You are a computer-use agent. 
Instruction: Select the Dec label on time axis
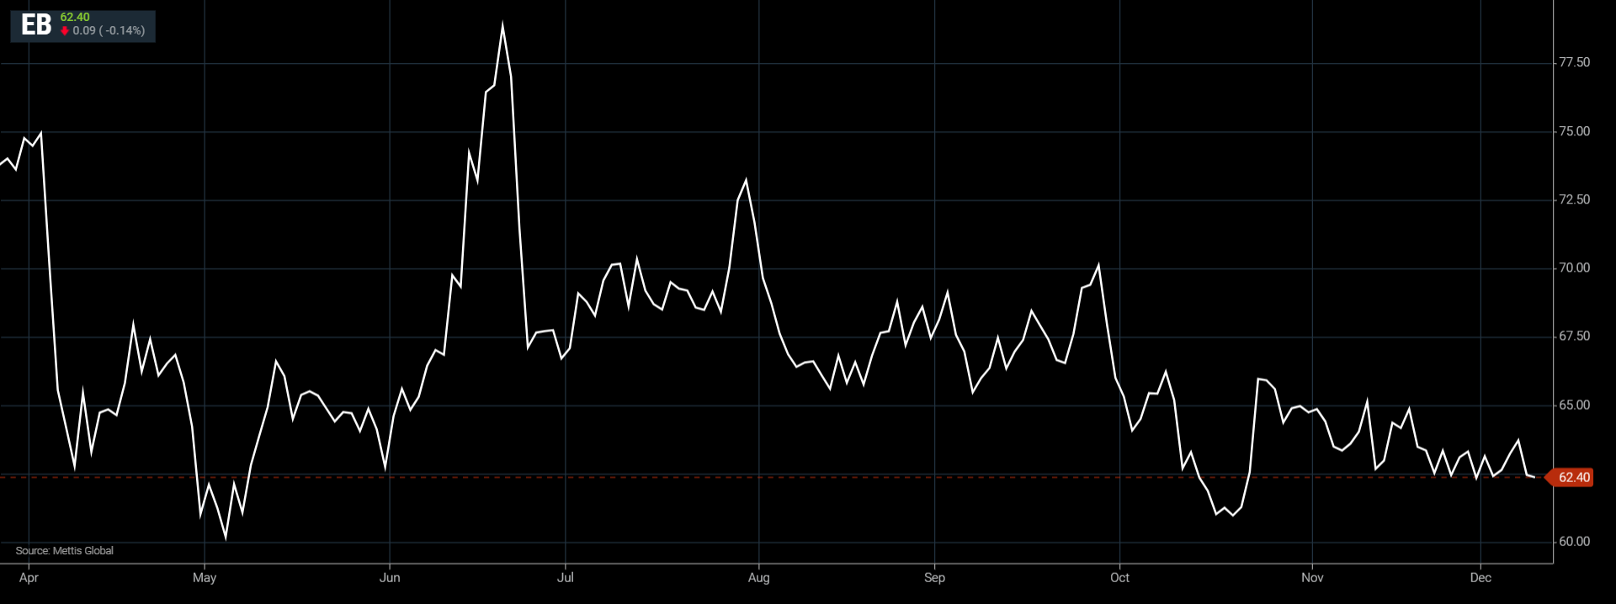coord(1480,577)
